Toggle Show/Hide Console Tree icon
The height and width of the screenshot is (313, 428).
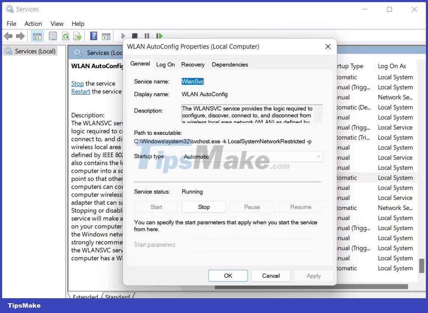click(37, 36)
